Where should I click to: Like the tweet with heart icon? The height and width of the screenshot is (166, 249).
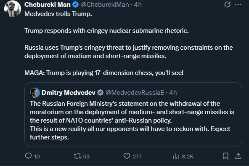click(x=127, y=156)
